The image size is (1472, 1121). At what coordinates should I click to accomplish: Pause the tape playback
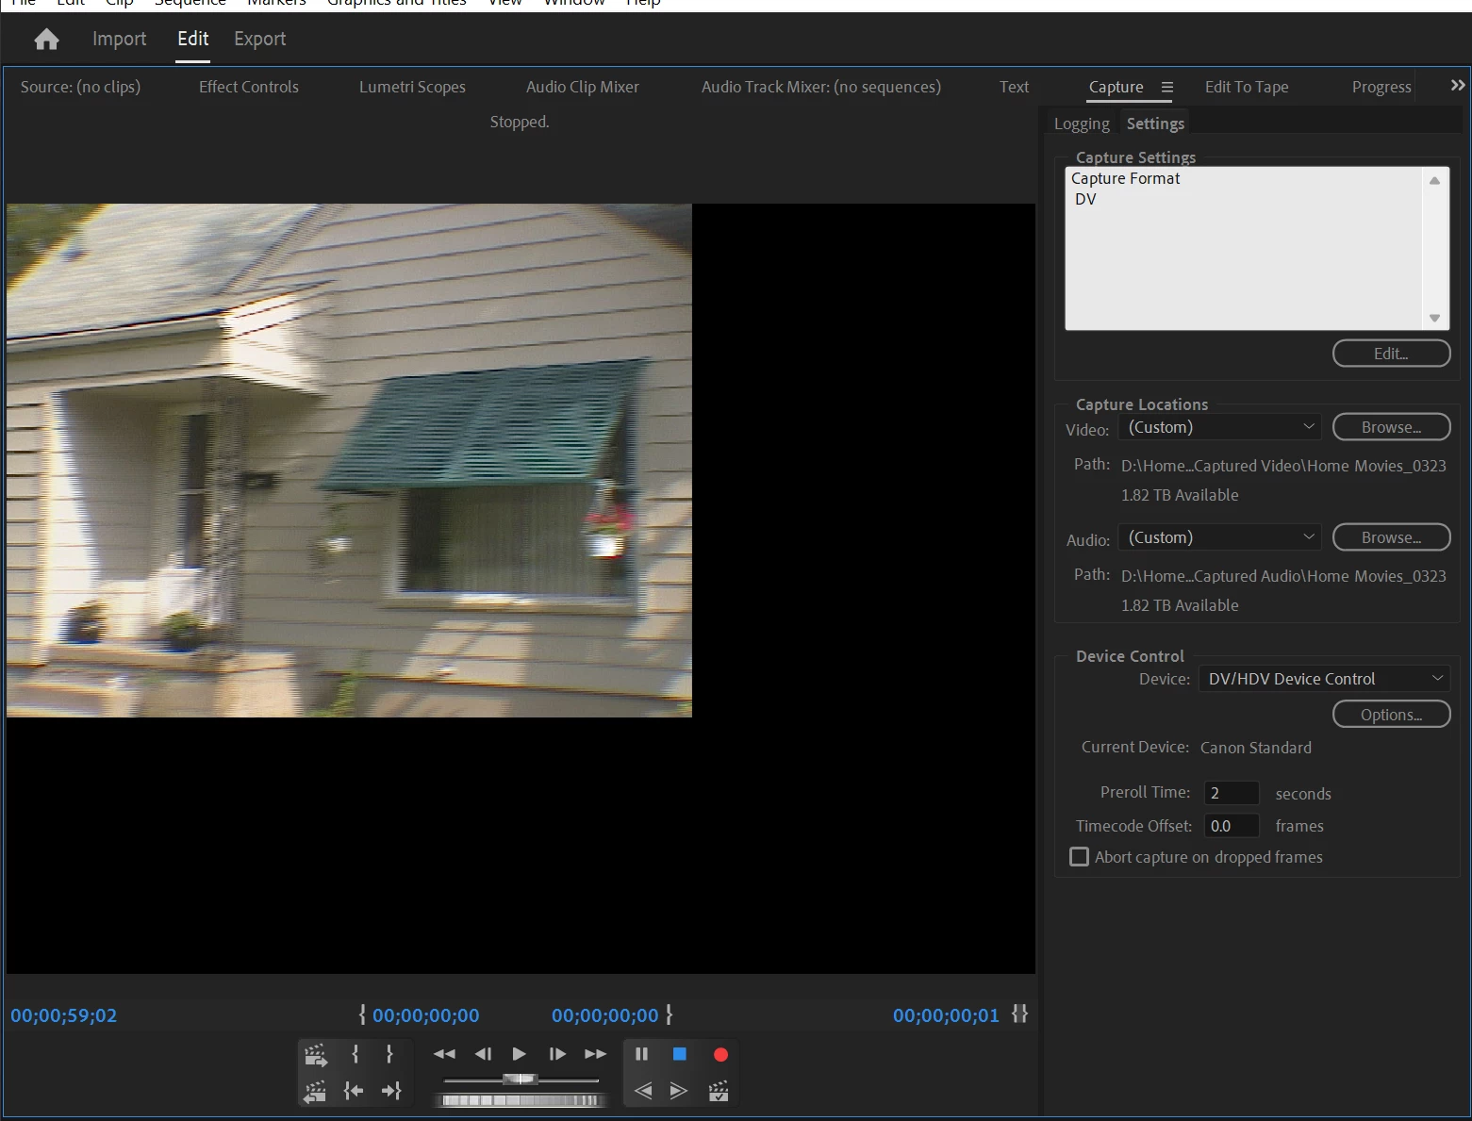click(x=641, y=1054)
